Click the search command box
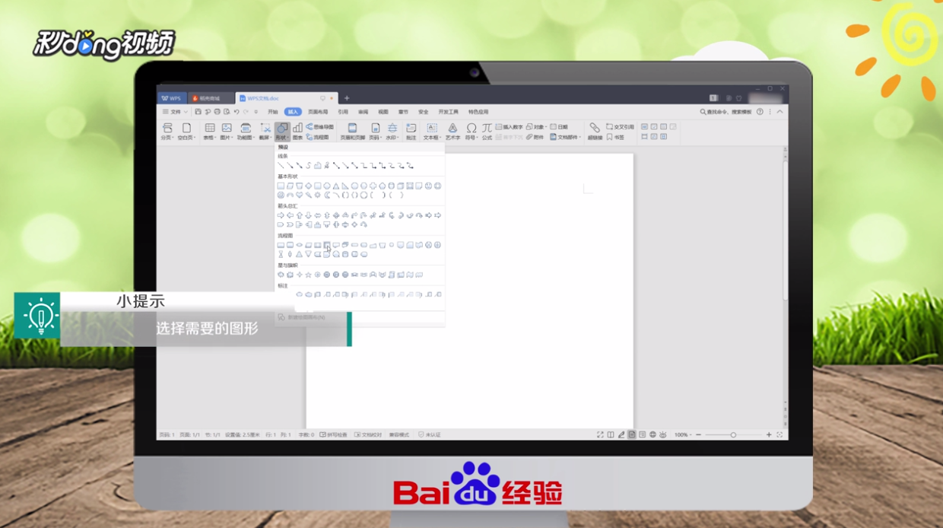This screenshot has height=528, width=943. tap(726, 112)
